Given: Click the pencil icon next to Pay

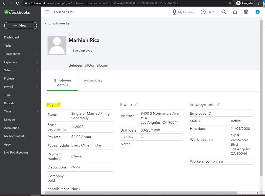Looking at the screenshot, I should (58, 104).
